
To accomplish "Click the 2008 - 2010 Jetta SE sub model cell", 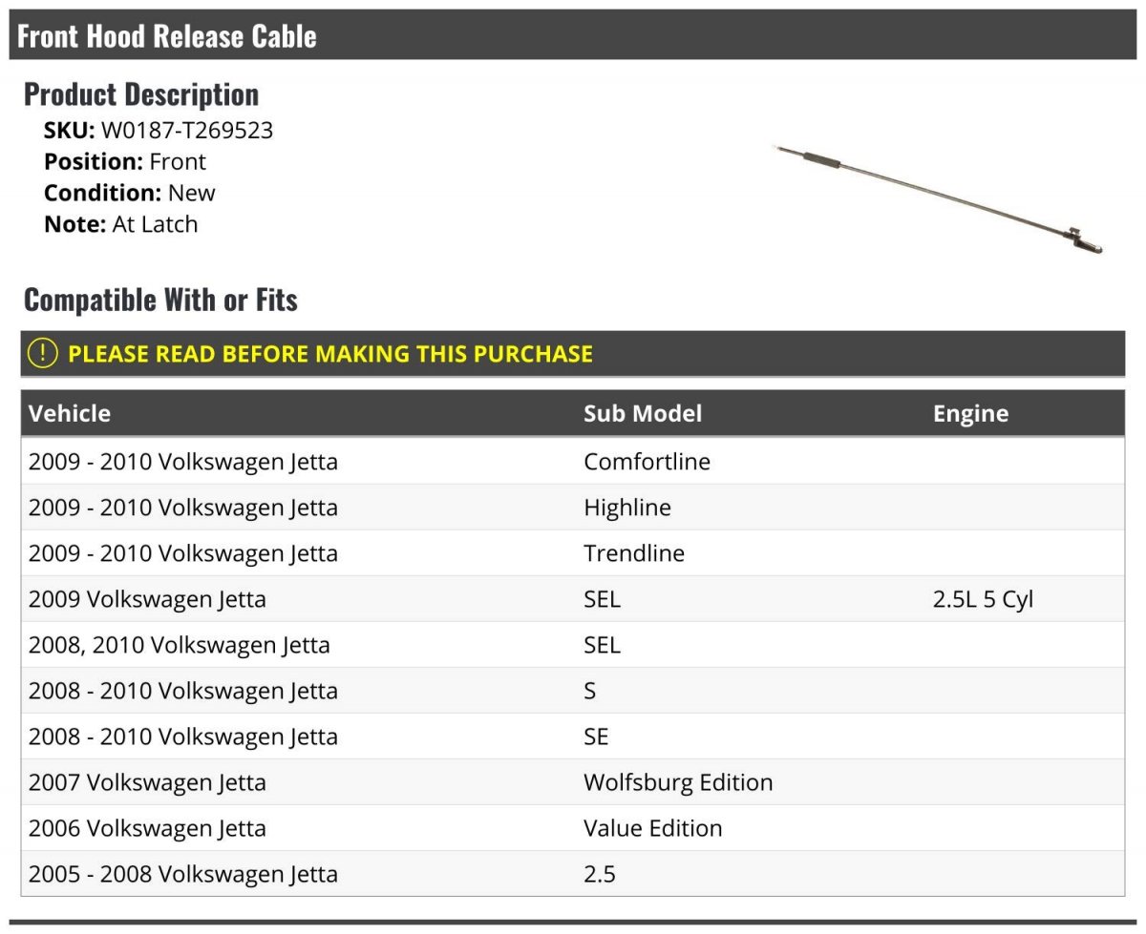I will click(596, 737).
